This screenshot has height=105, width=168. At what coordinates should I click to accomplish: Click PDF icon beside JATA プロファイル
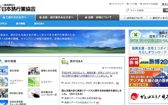pos(117,83)
